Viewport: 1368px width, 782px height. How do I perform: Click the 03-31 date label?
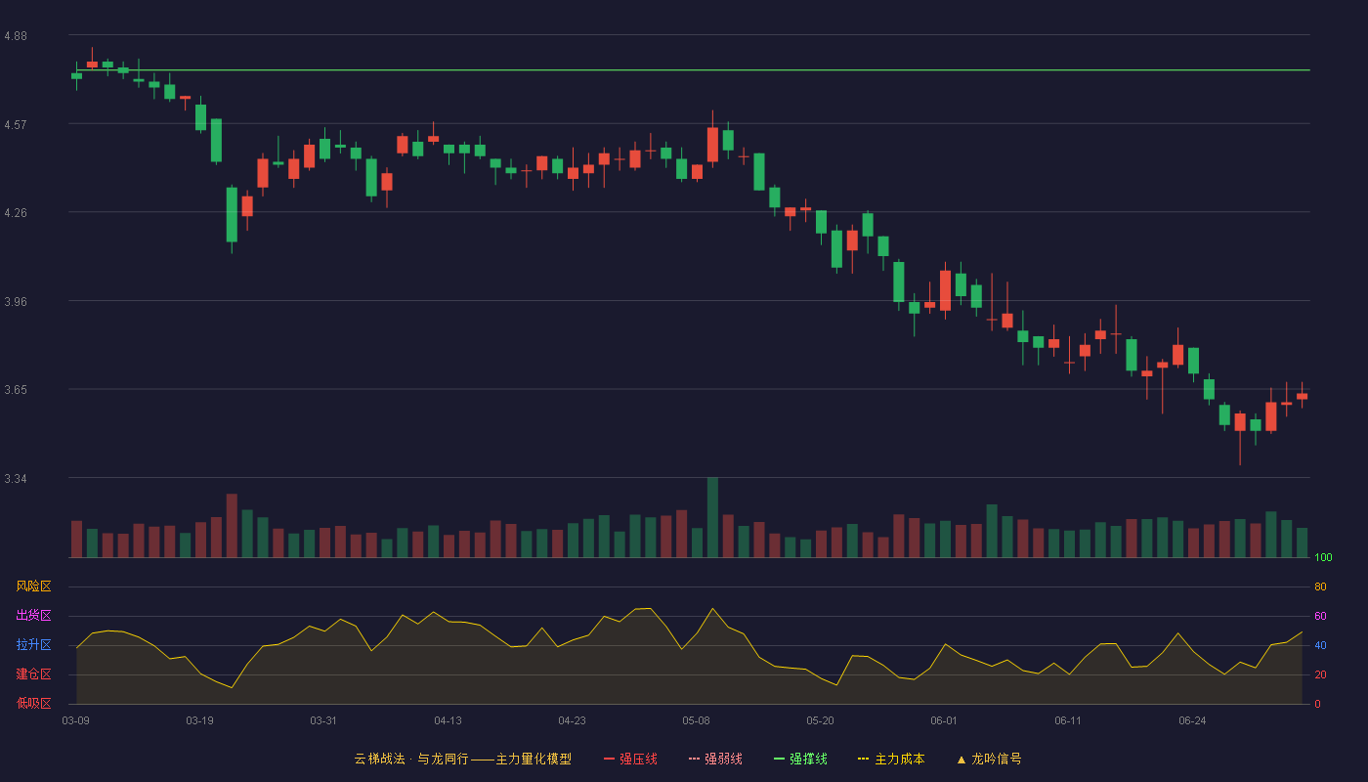(323, 720)
